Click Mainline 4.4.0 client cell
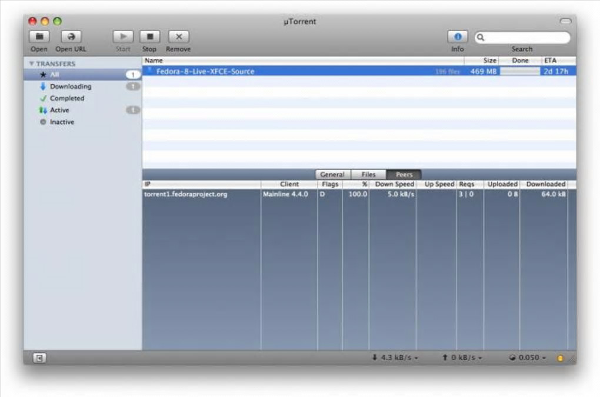This screenshot has height=397, width=600. [285, 194]
